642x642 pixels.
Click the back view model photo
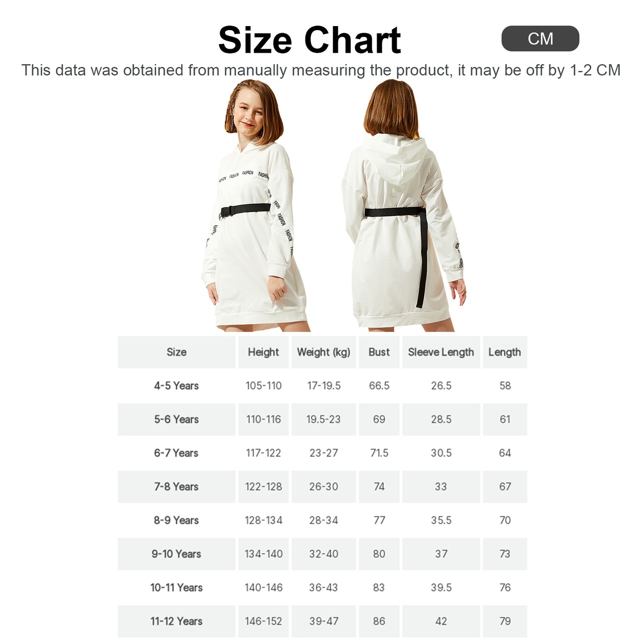404,206
